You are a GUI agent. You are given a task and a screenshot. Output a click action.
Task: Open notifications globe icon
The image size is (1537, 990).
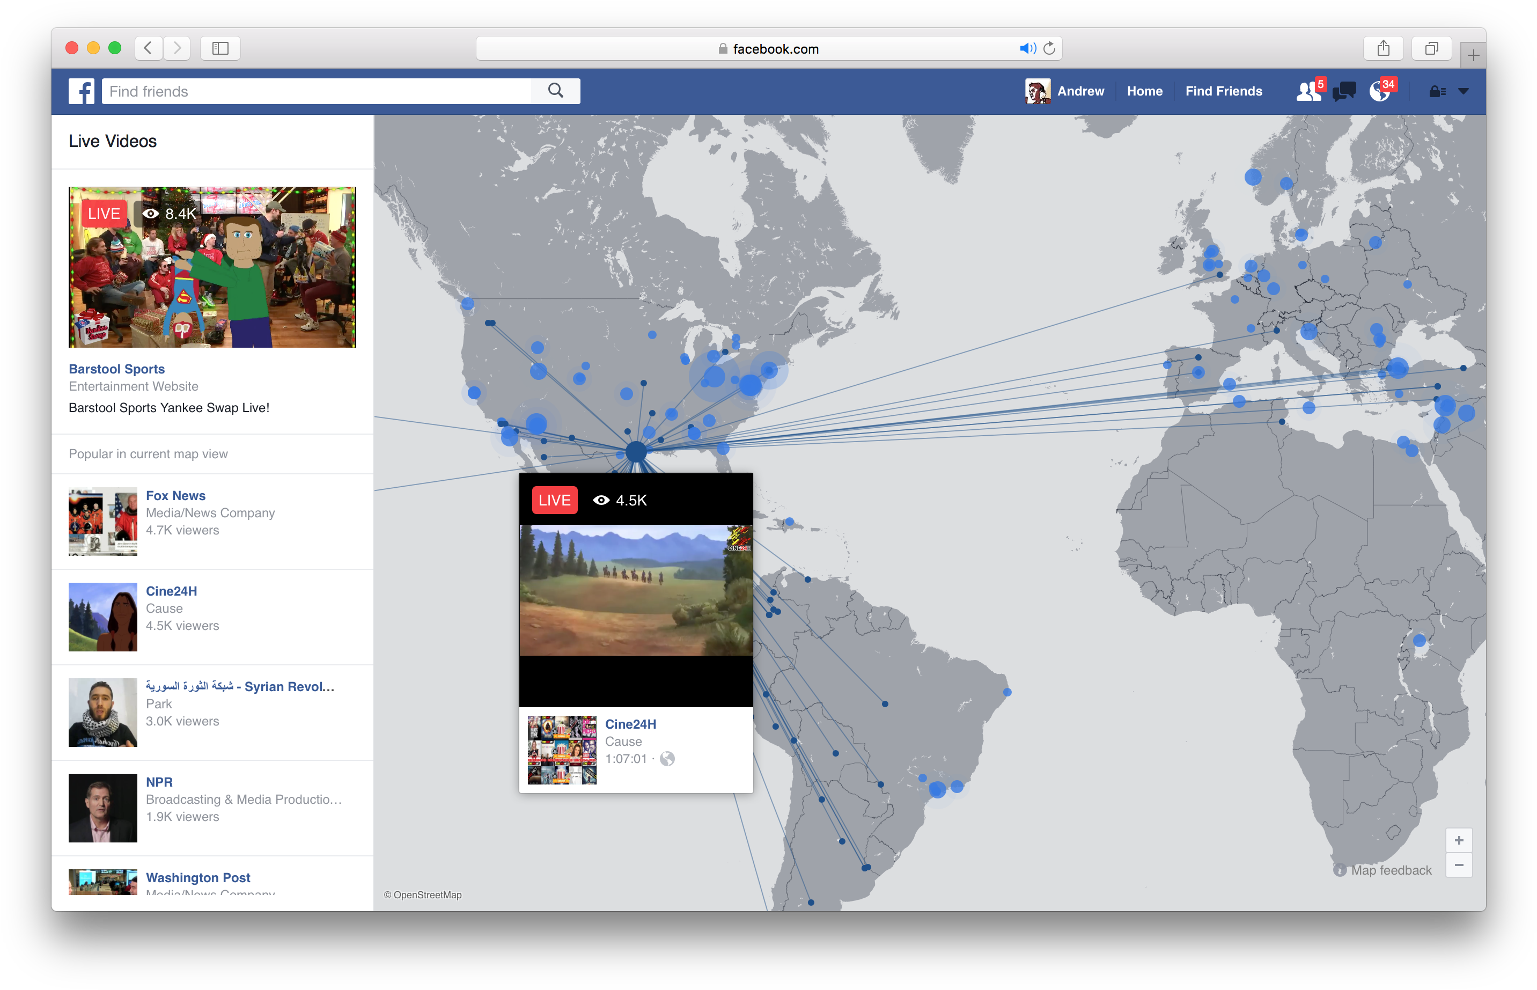click(1379, 91)
